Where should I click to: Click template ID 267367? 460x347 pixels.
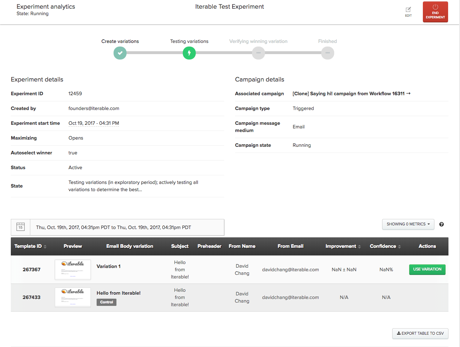point(31,269)
